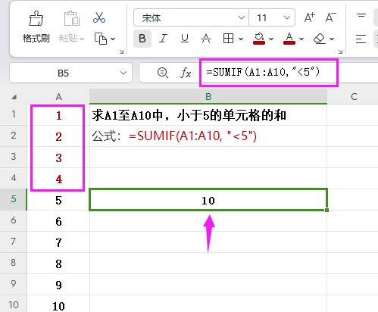Click the SUMIF formula bar input
Screen dimensions: 378x312
(x=269, y=73)
